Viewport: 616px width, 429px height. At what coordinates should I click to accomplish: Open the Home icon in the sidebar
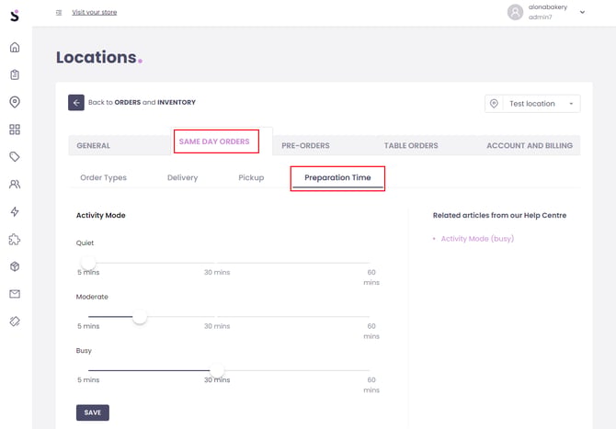[x=15, y=47]
